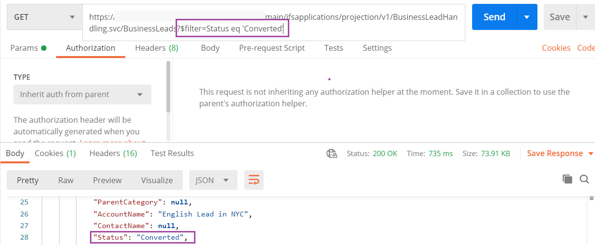Open the Tests tab
The width and height of the screenshot is (595, 245).
pyautogui.click(x=333, y=48)
